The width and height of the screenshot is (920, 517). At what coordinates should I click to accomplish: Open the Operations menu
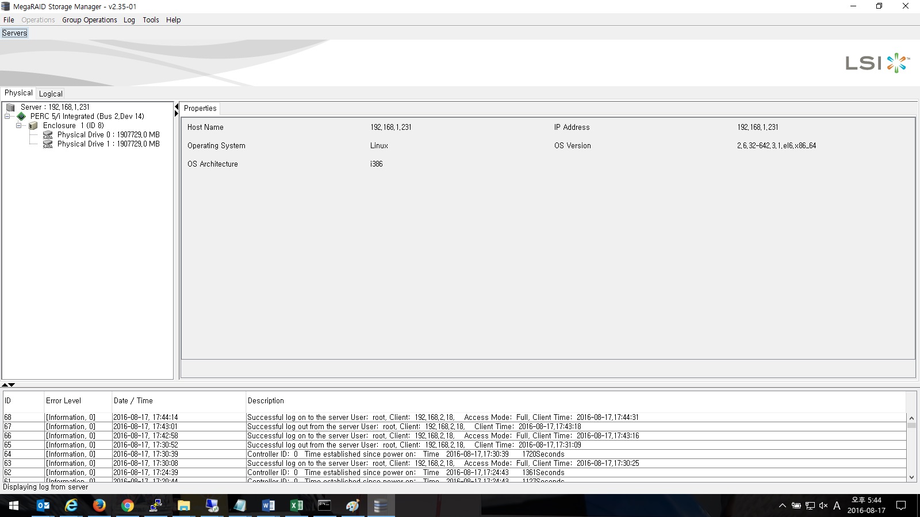click(38, 20)
